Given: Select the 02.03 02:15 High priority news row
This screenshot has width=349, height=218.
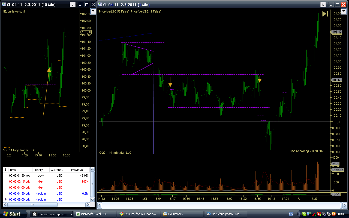Looking at the screenshot, I should 46,181.
